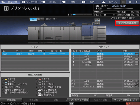The height and width of the screenshot is (105, 140).
Task: Click the round accessibility icon in top bar
Action: 123,2
